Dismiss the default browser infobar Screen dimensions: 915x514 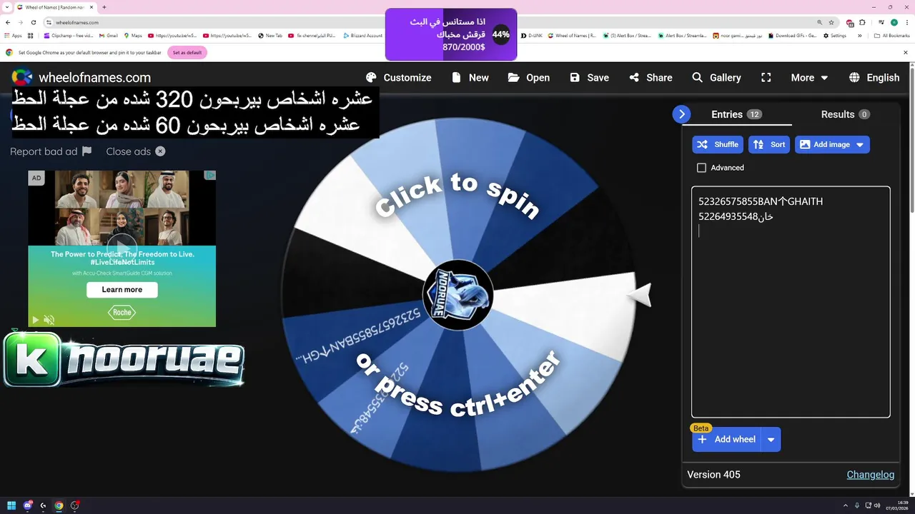pyautogui.click(x=905, y=52)
